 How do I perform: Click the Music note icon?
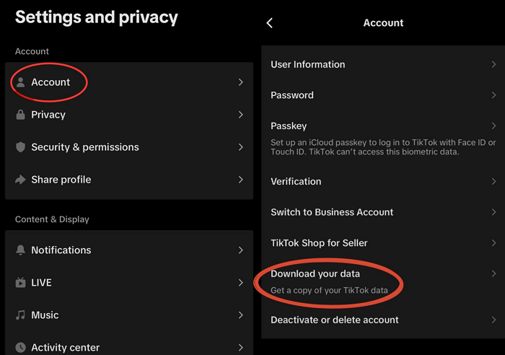(x=21, y=315)
